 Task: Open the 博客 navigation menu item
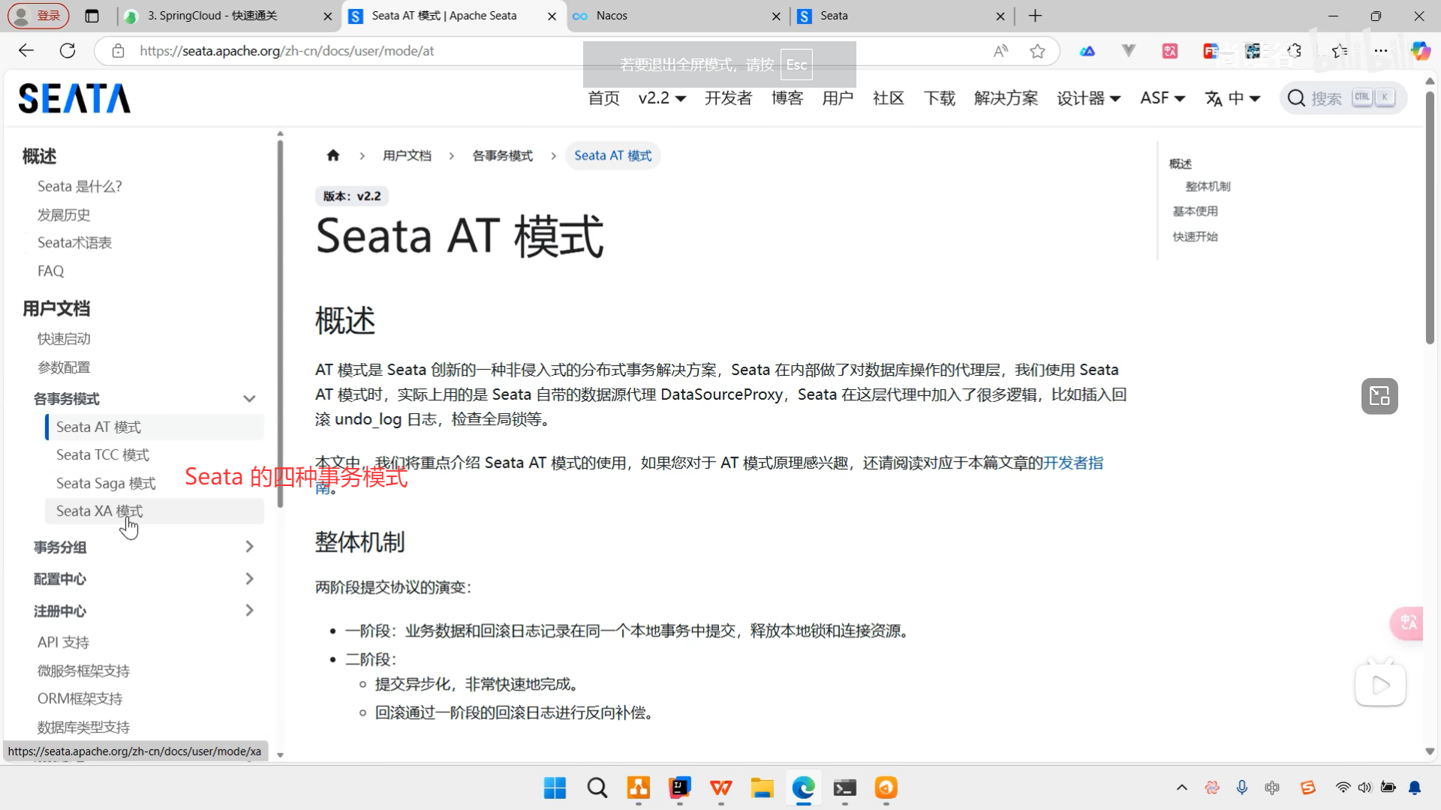pyautogui.click(x=787, y=98)
